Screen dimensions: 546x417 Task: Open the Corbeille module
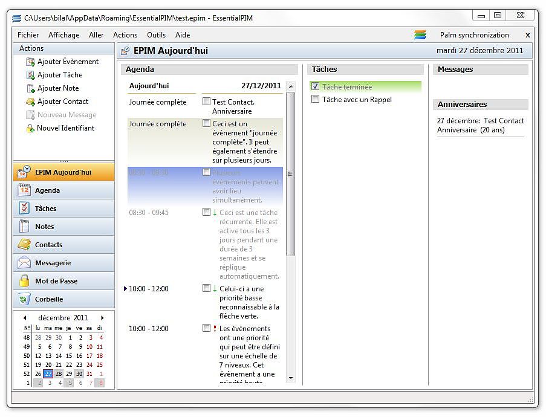coord(63,299)
